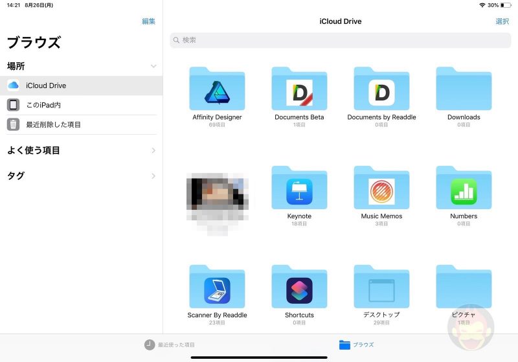Click the Downloads label text
518x362 pixels.
tap(464, 117)
